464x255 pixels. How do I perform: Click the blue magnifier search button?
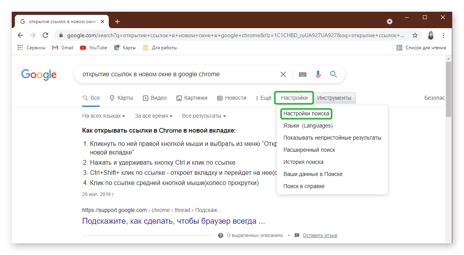333,74
